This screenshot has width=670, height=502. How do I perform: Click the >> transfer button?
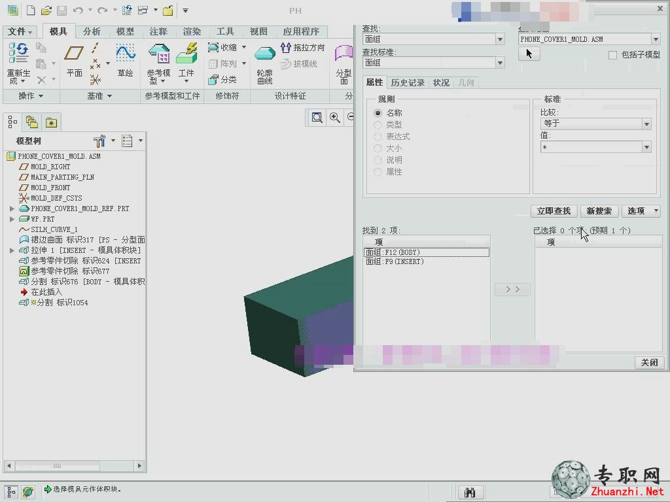pyautogui.click(x=512, y=290)
